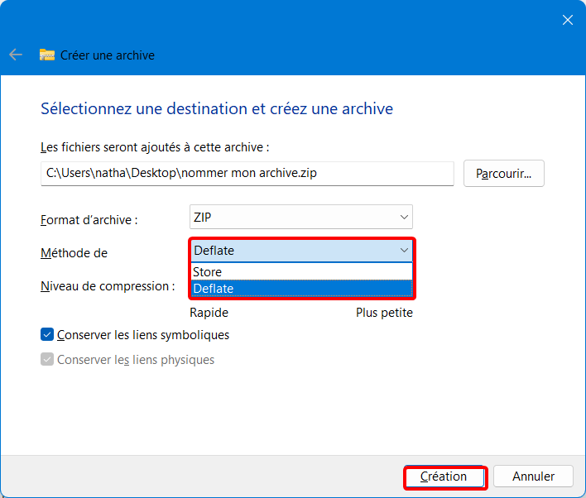The width and height of the screenshot is (586, 498).
Task: Close the Créer une archive dialog
Action: click(x=567, y=20)
